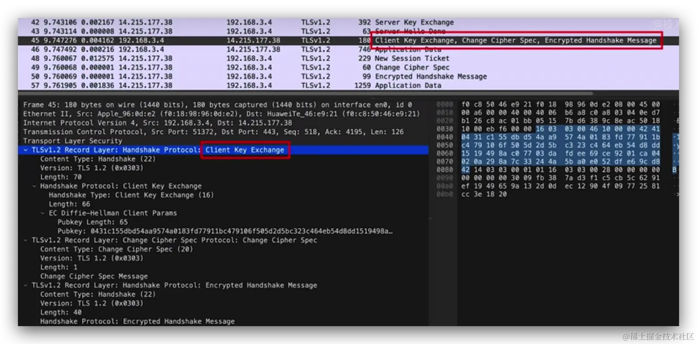Click hex offset row 0000
This screenshot has width=697, height=344.
pos(445,104)
